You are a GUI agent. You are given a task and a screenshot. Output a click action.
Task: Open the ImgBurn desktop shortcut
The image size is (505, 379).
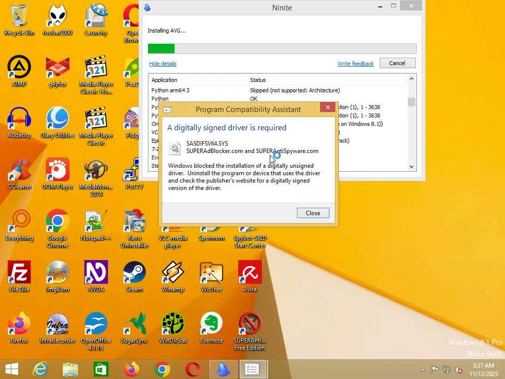[x=57, y=276]
